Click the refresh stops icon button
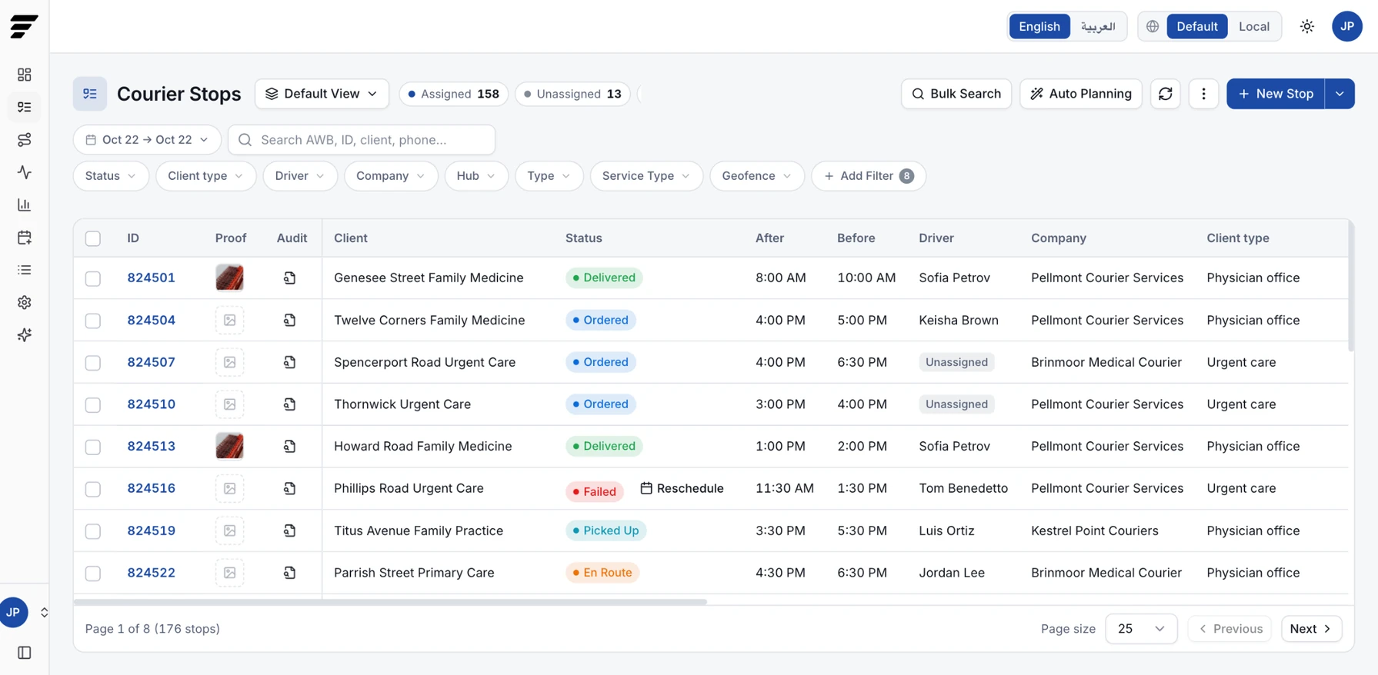Viewport: 1378px width, 675px height. click(1166, 94)
